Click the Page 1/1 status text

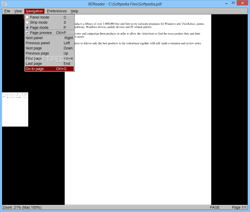click(239, 207)
